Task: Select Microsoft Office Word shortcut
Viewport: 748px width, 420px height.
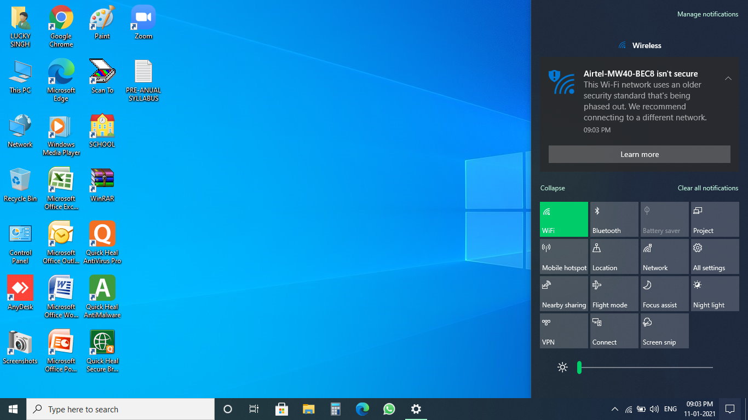Action: point(61,297)
